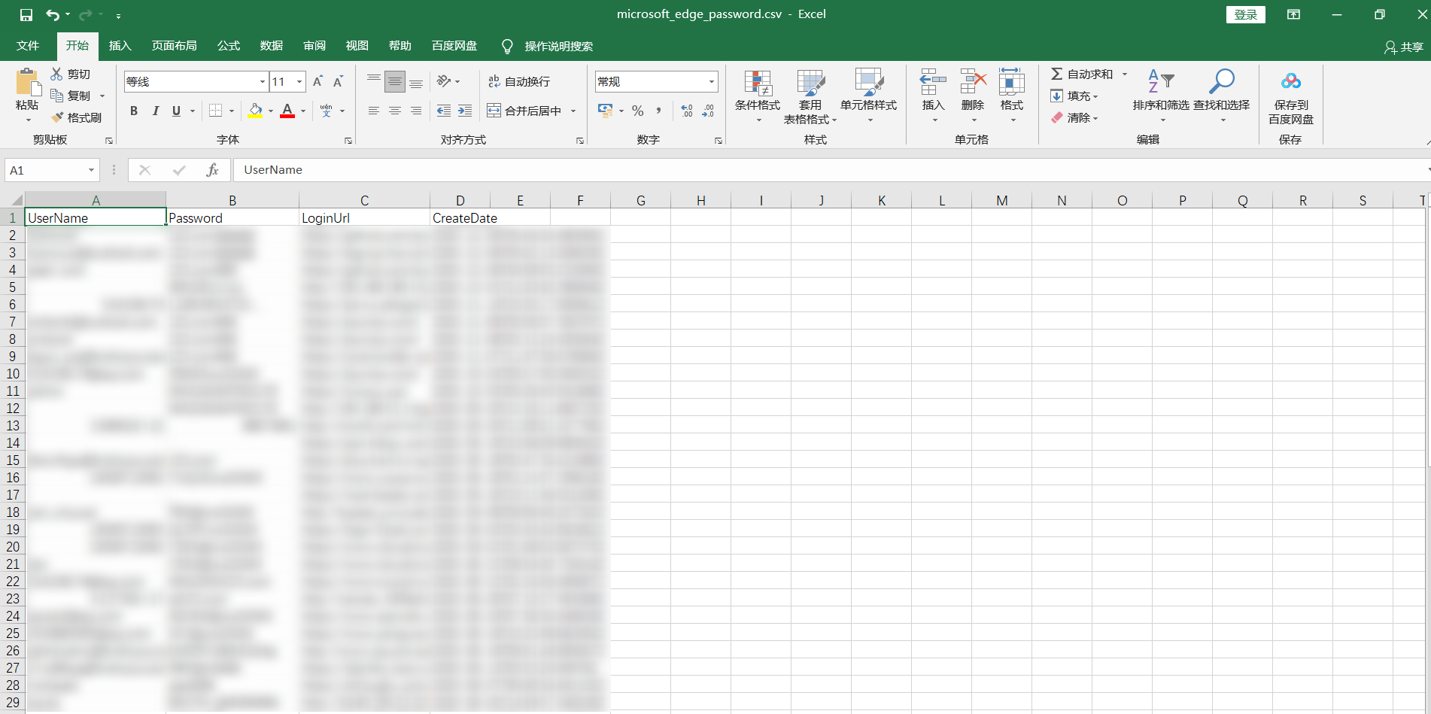
Task: Click the increase indent icon
Action: point(465,111)
